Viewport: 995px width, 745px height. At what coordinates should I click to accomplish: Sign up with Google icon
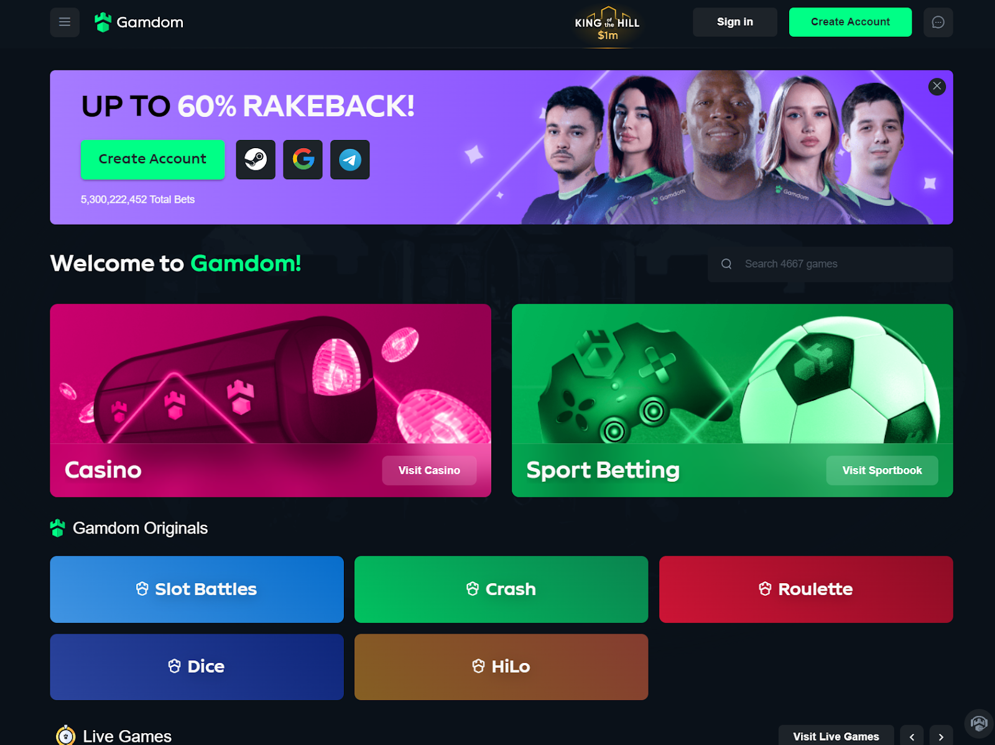coord(303,159)
